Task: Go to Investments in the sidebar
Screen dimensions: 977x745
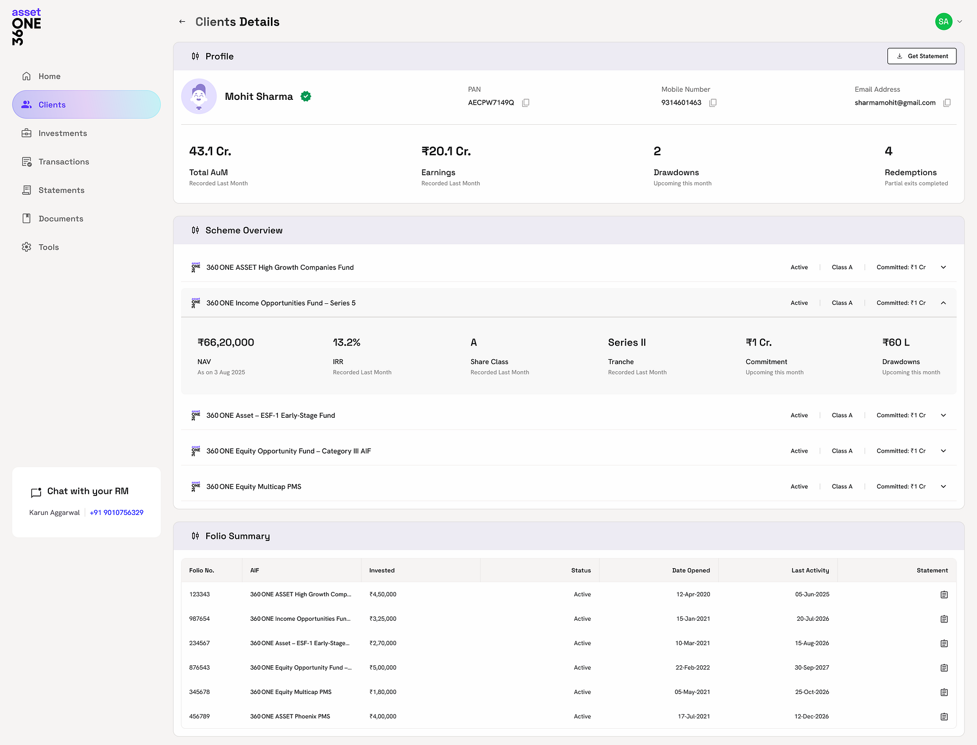Action: (62, 133)
